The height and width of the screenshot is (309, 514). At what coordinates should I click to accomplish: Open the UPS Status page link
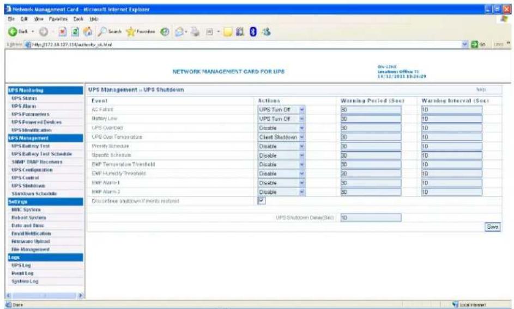pos(25,98)
